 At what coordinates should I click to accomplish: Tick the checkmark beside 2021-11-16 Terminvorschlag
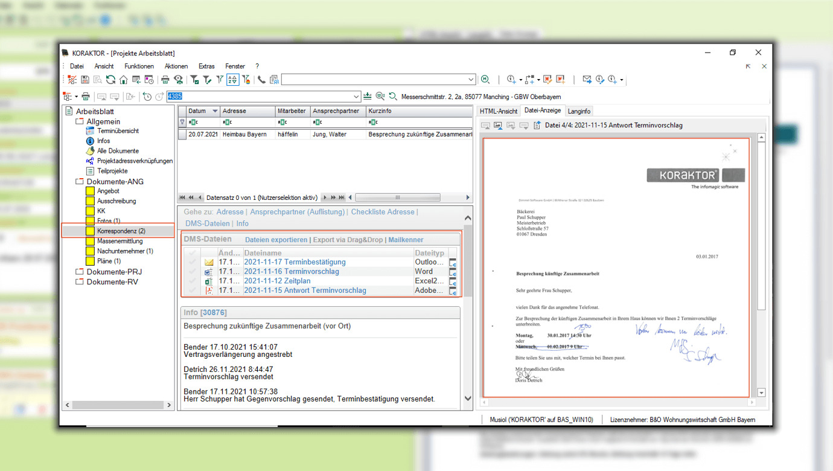point(192,272)
